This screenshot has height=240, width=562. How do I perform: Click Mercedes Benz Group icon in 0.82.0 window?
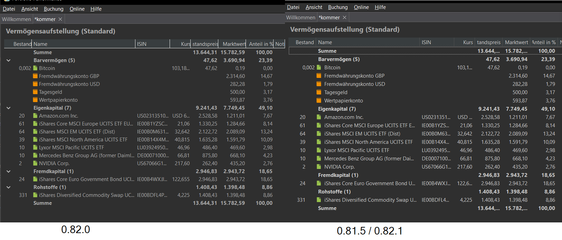(35, 156)
